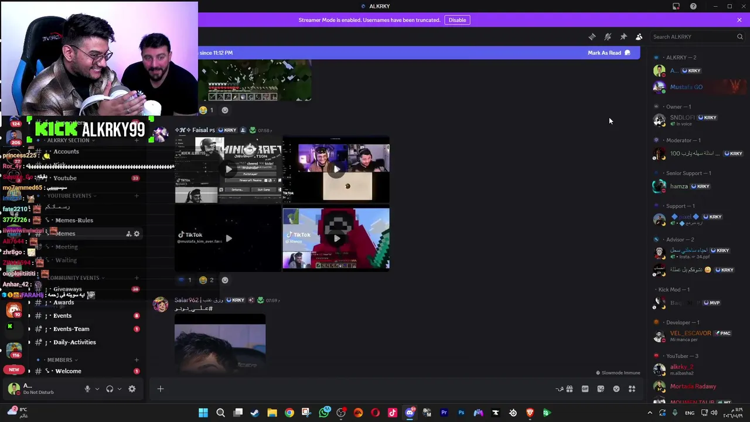Open the Threads icon in channel header

[x=592, y=37]
